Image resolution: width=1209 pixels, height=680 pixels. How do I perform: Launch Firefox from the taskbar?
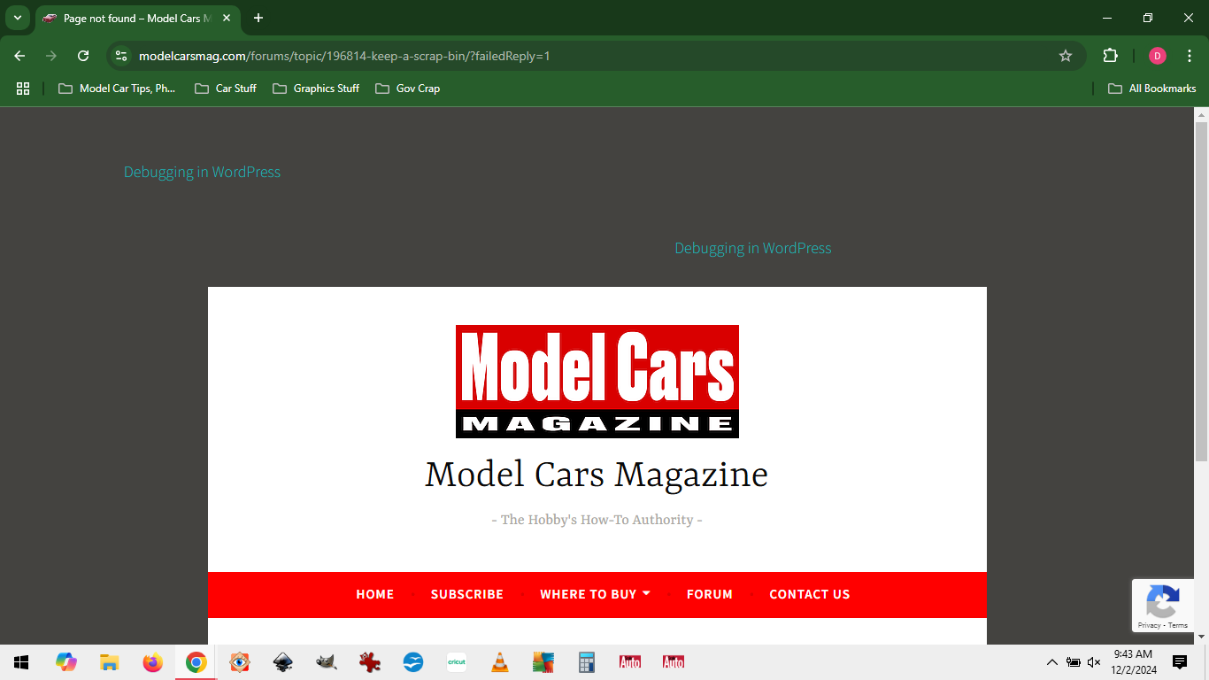point(152,662)
